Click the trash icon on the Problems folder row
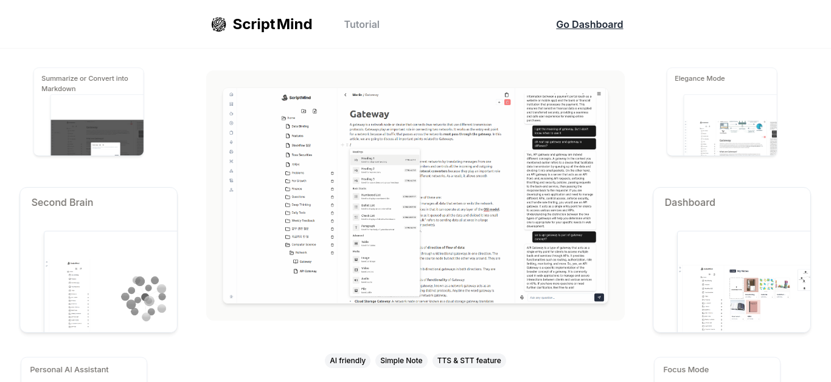This screenshot has height=382, width=831. (332, 173)
